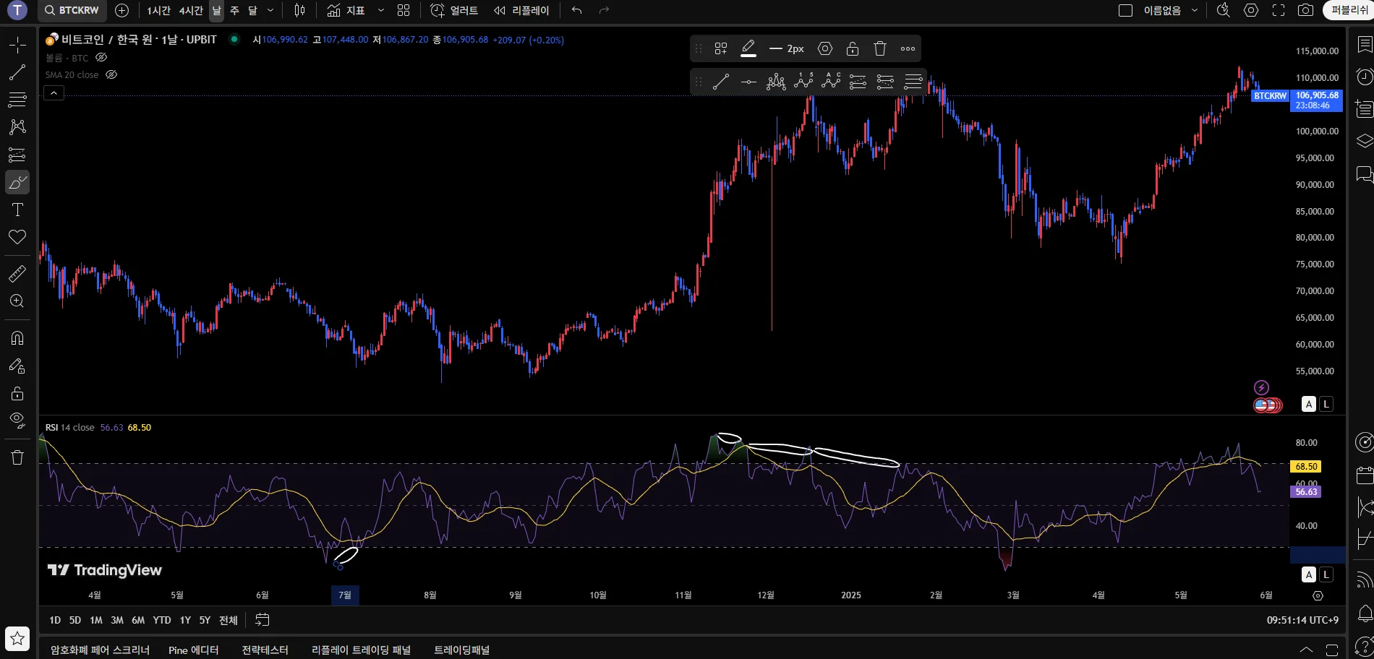Click the trash icon in left sidebar
The width and height of the screenshot is (1374, 659).
coord(17,457)
